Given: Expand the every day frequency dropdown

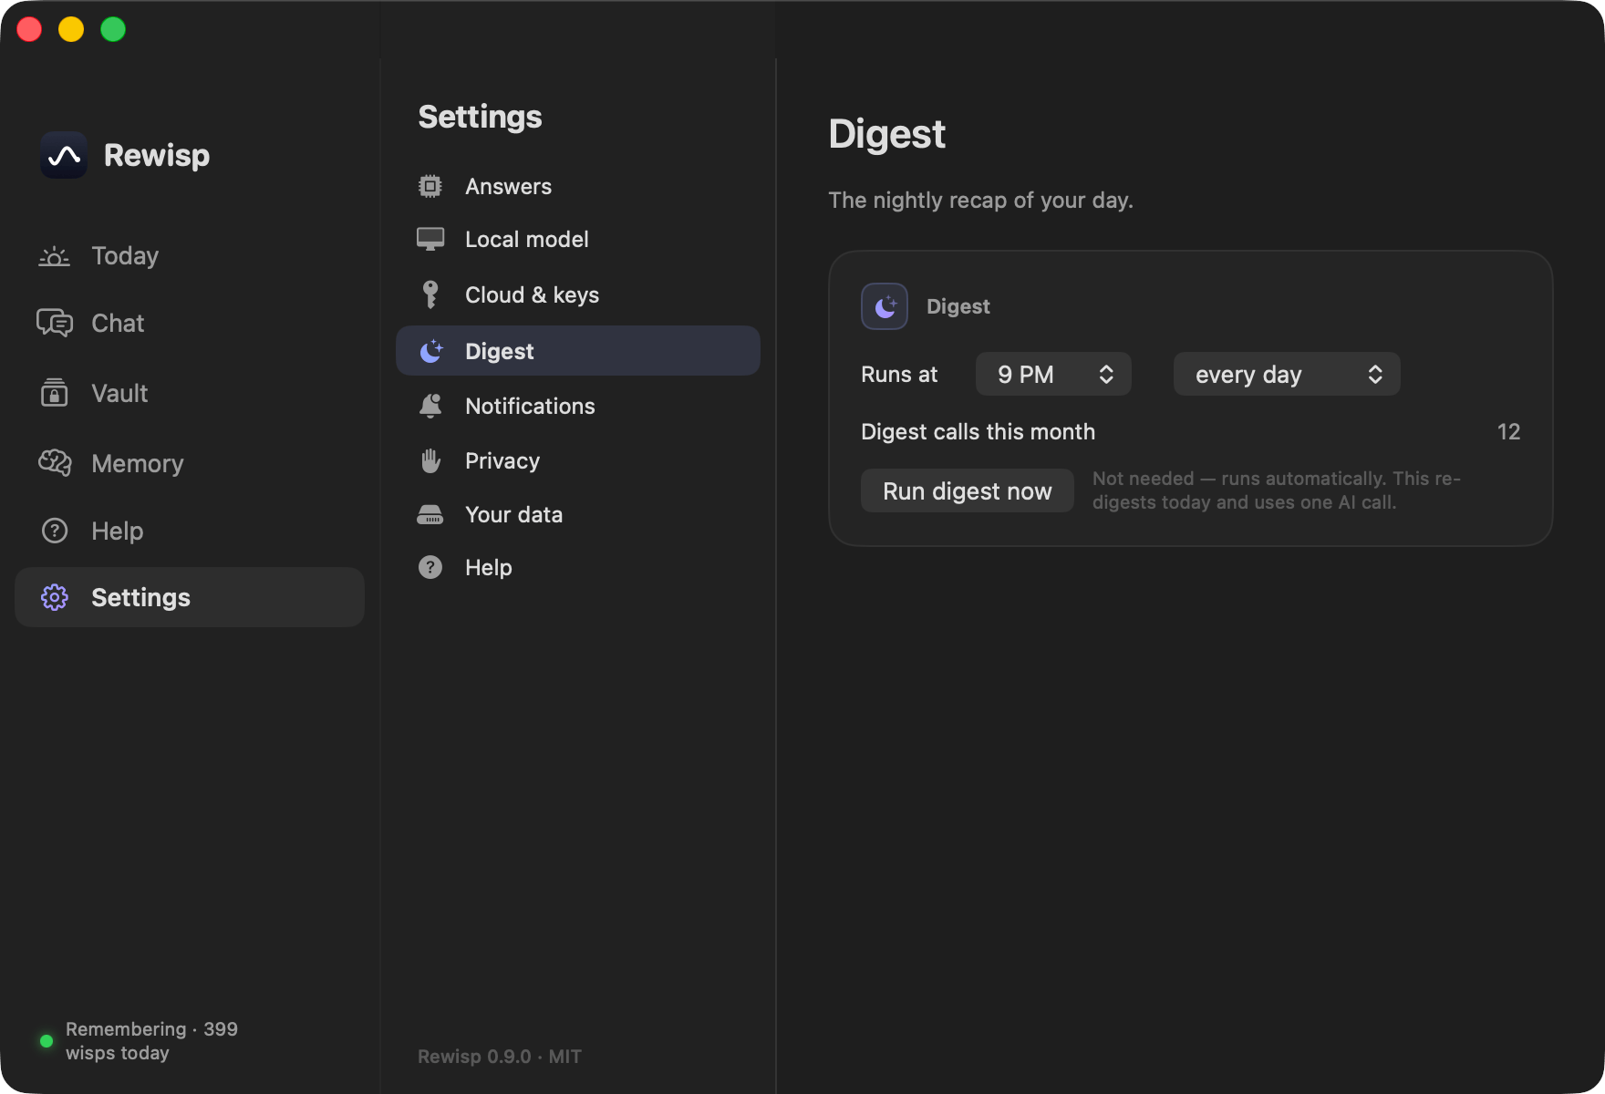Looking at the screenshot, I should (x=1287, y=374).
